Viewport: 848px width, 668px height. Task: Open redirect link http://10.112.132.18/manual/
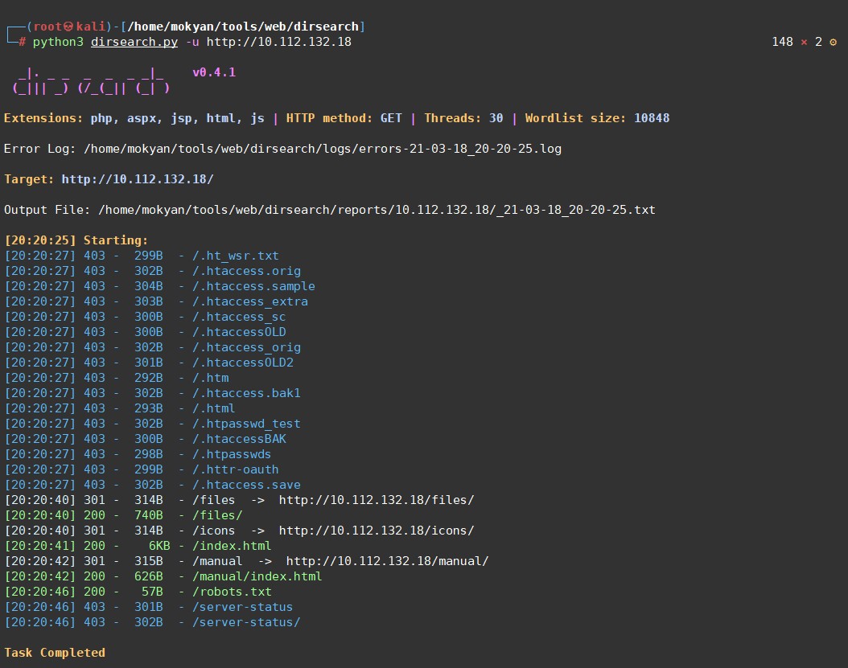point(387,561)
